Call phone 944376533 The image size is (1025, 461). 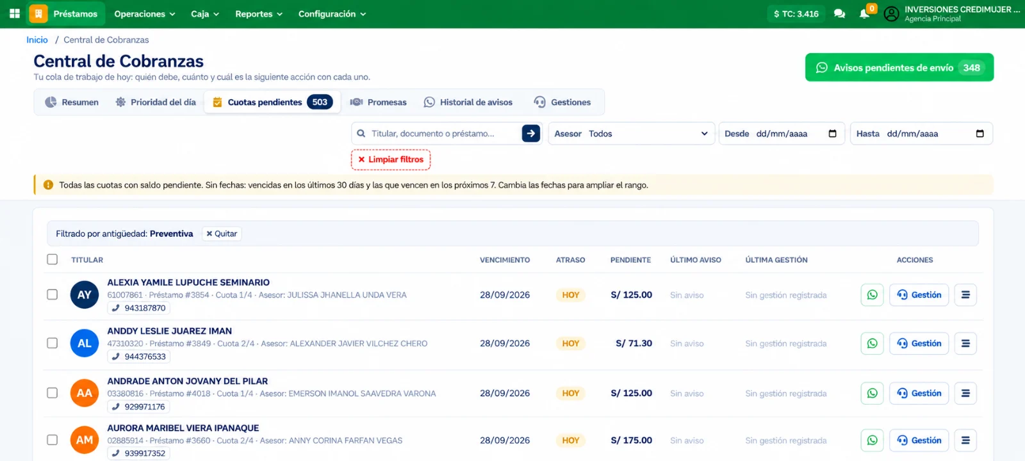point(139,357)
